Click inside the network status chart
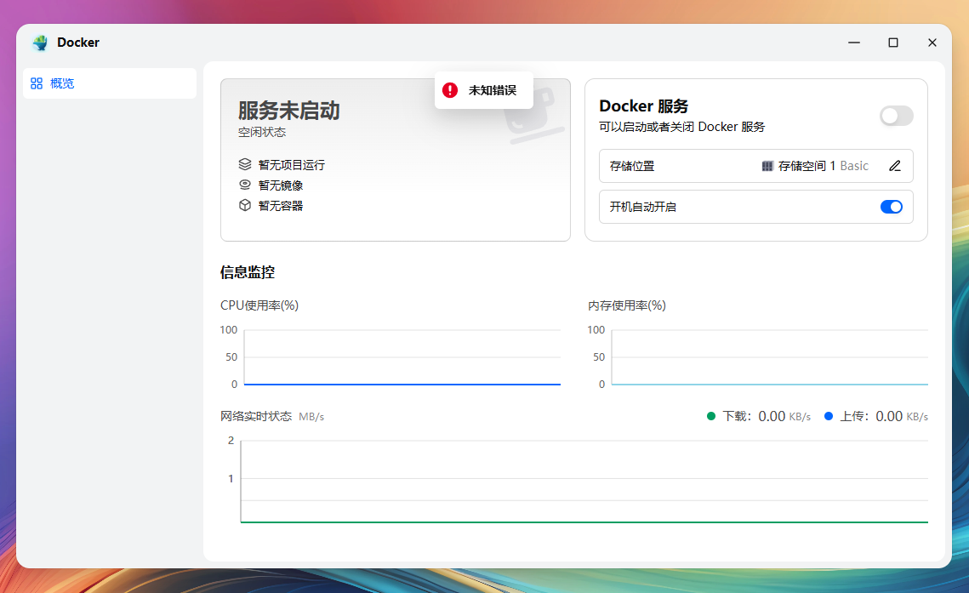The height and width of the screenshot is (593, 969). (x=584, y=482)
